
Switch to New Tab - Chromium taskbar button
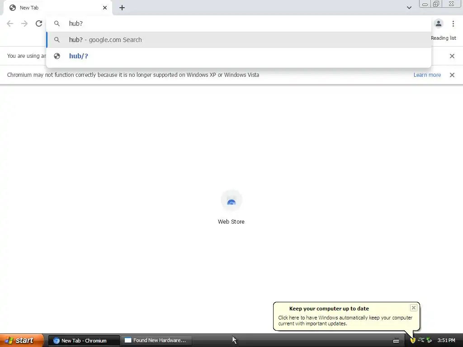(x=84, y=341)
